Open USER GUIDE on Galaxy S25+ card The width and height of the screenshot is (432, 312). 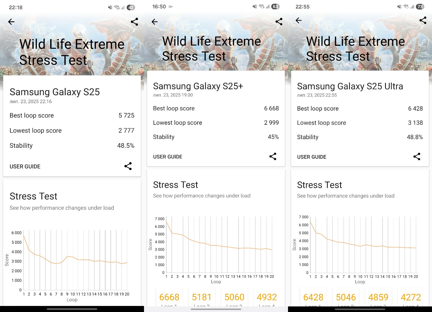click(168, 157)
